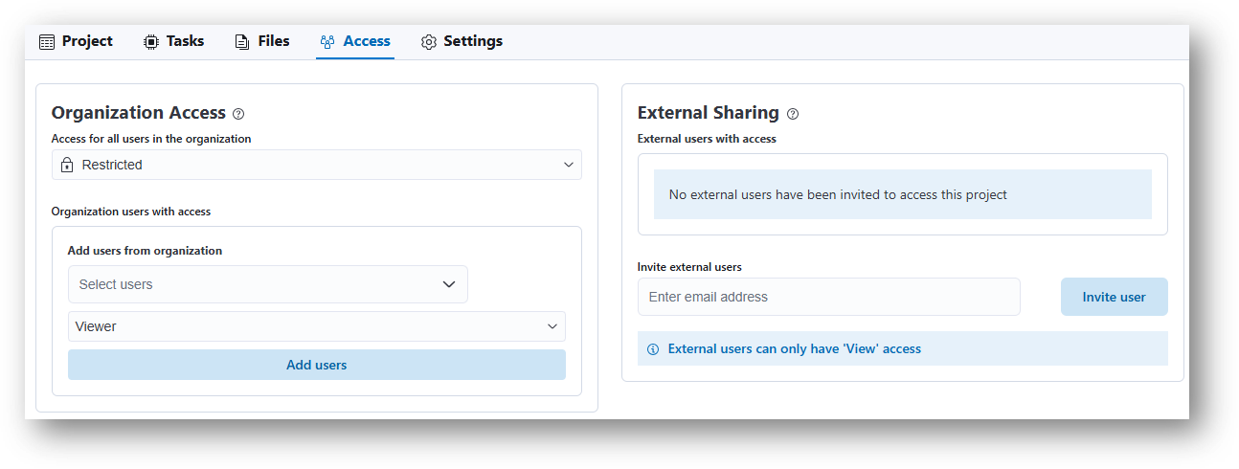Open External Sharing help question icon
Screen dimensions: 1239x469
793,113
